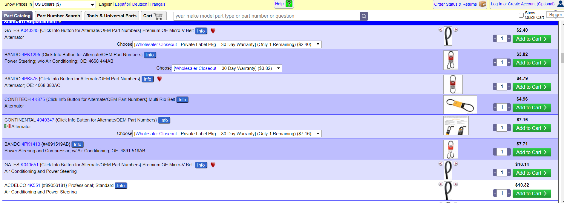Screen dimensions: 564x203
Task: Switch language to Español
Action: tap(122, 4)
